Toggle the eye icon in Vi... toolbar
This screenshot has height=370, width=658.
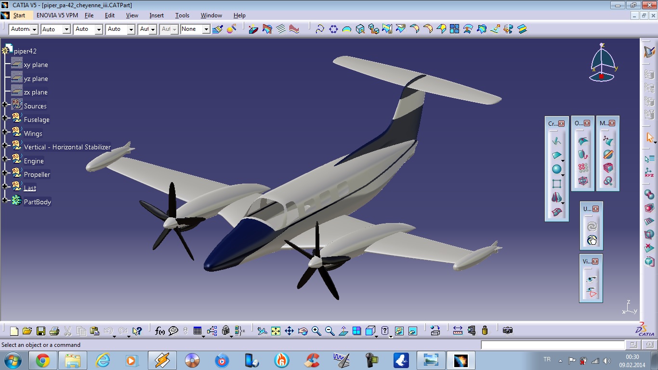click(x=592, y=279)
